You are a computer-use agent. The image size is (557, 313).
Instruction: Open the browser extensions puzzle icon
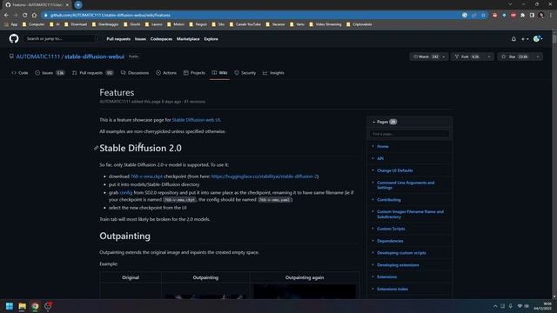(x=522, y=16)
